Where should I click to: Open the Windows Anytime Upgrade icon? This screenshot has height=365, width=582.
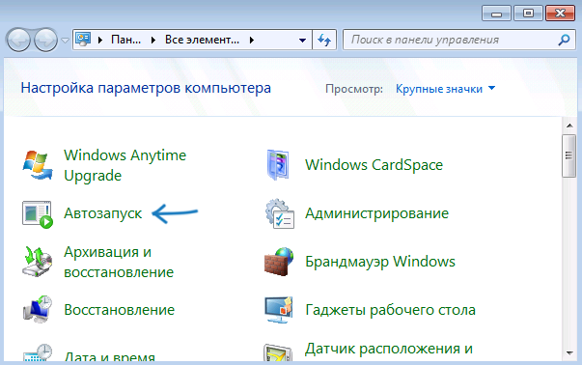click(x=37, y=165)
